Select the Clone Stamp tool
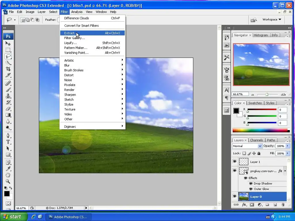 (8, 96)
